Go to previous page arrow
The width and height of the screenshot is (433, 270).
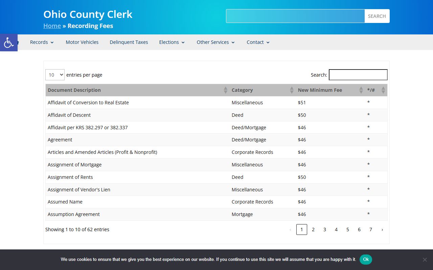coord(290,230)
